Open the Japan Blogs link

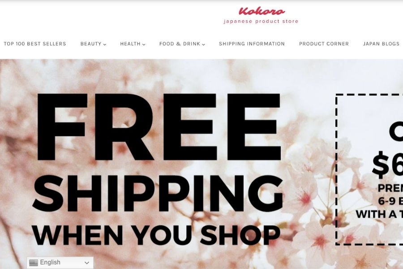click(x=381, y=44)
